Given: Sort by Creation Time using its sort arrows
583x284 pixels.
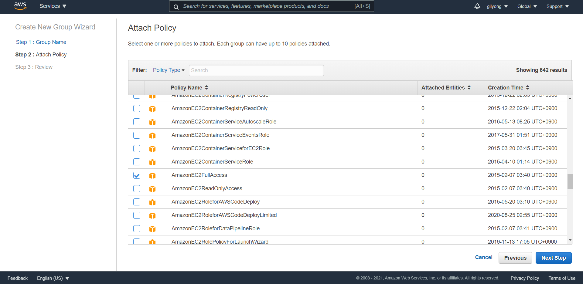Looking at the screenshot, I should point(528,87).
